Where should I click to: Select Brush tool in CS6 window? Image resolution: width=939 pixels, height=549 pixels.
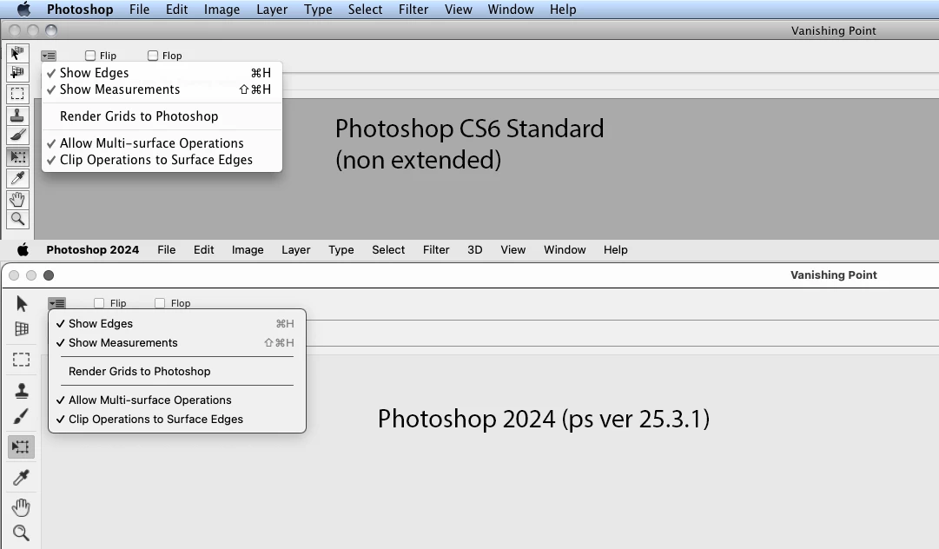[x=17, y=136]
